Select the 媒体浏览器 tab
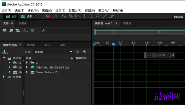This screenshot has height=105, width=185. point(10,45)
